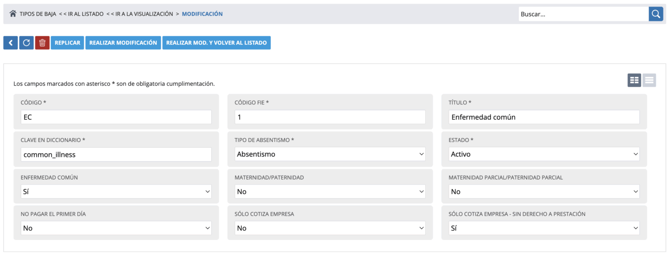This screenshot has height=258, width=670.
Task: Focus the Título text field
Action: 544,117
